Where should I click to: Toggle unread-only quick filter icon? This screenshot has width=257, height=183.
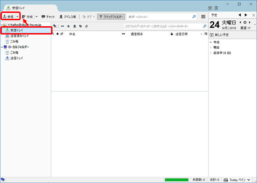coord(63,26)
